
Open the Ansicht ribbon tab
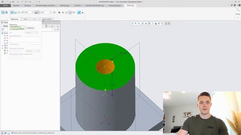point(78,6)
